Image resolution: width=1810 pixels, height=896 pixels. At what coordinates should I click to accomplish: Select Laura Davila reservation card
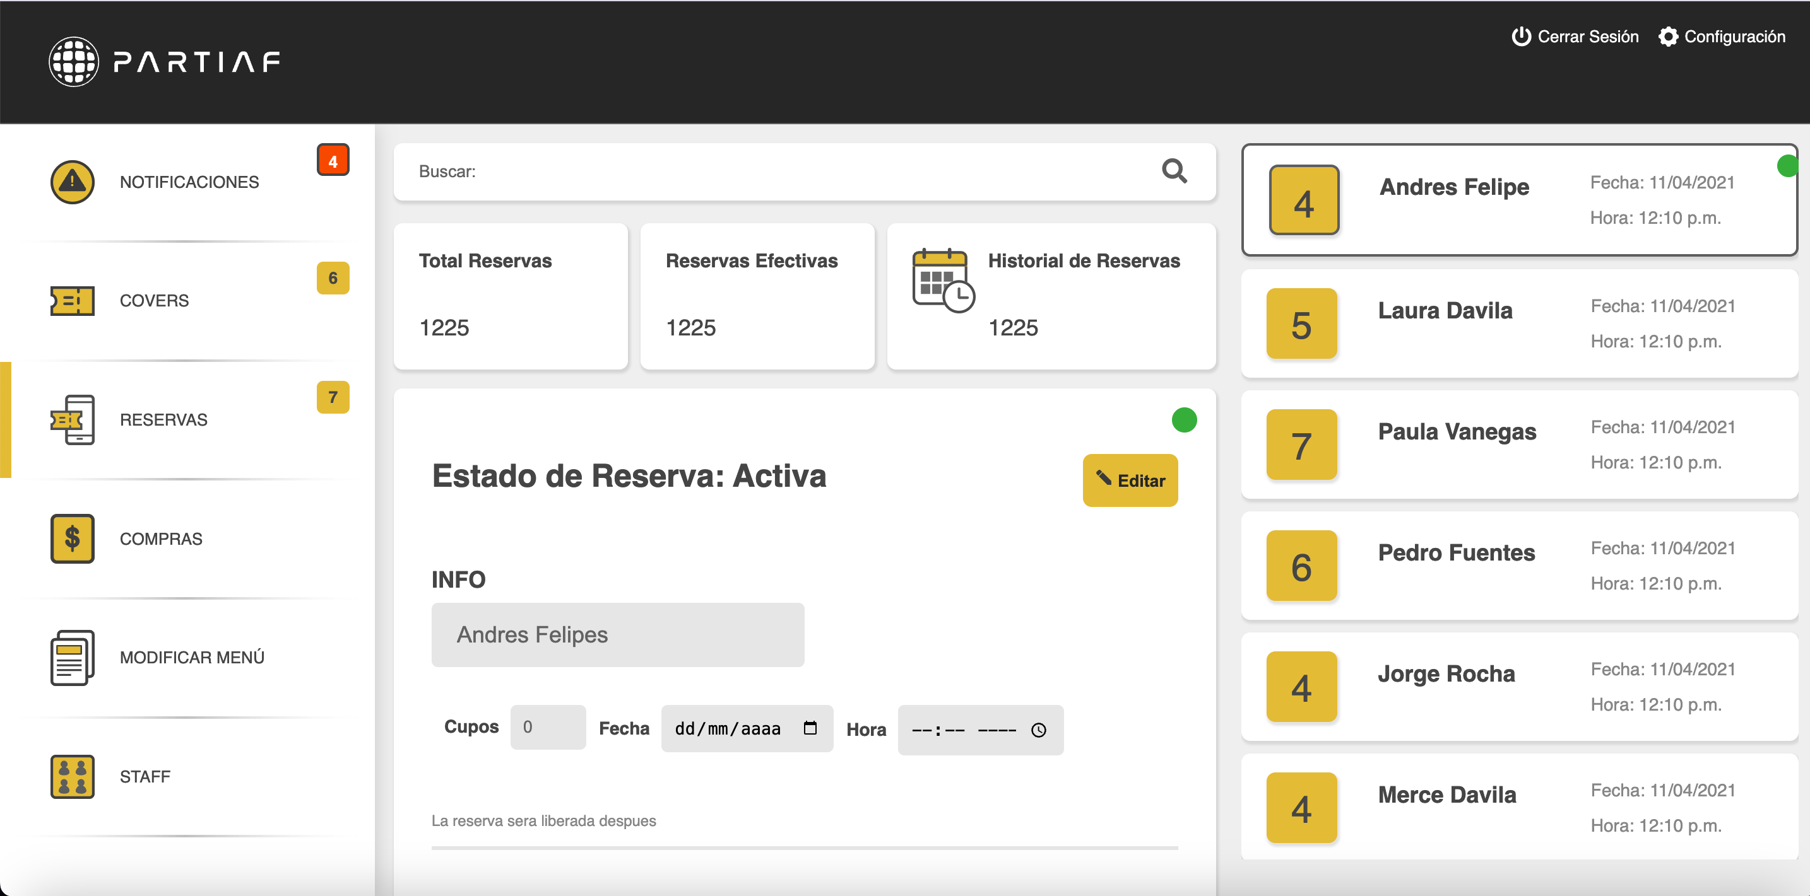[1518, 323]
